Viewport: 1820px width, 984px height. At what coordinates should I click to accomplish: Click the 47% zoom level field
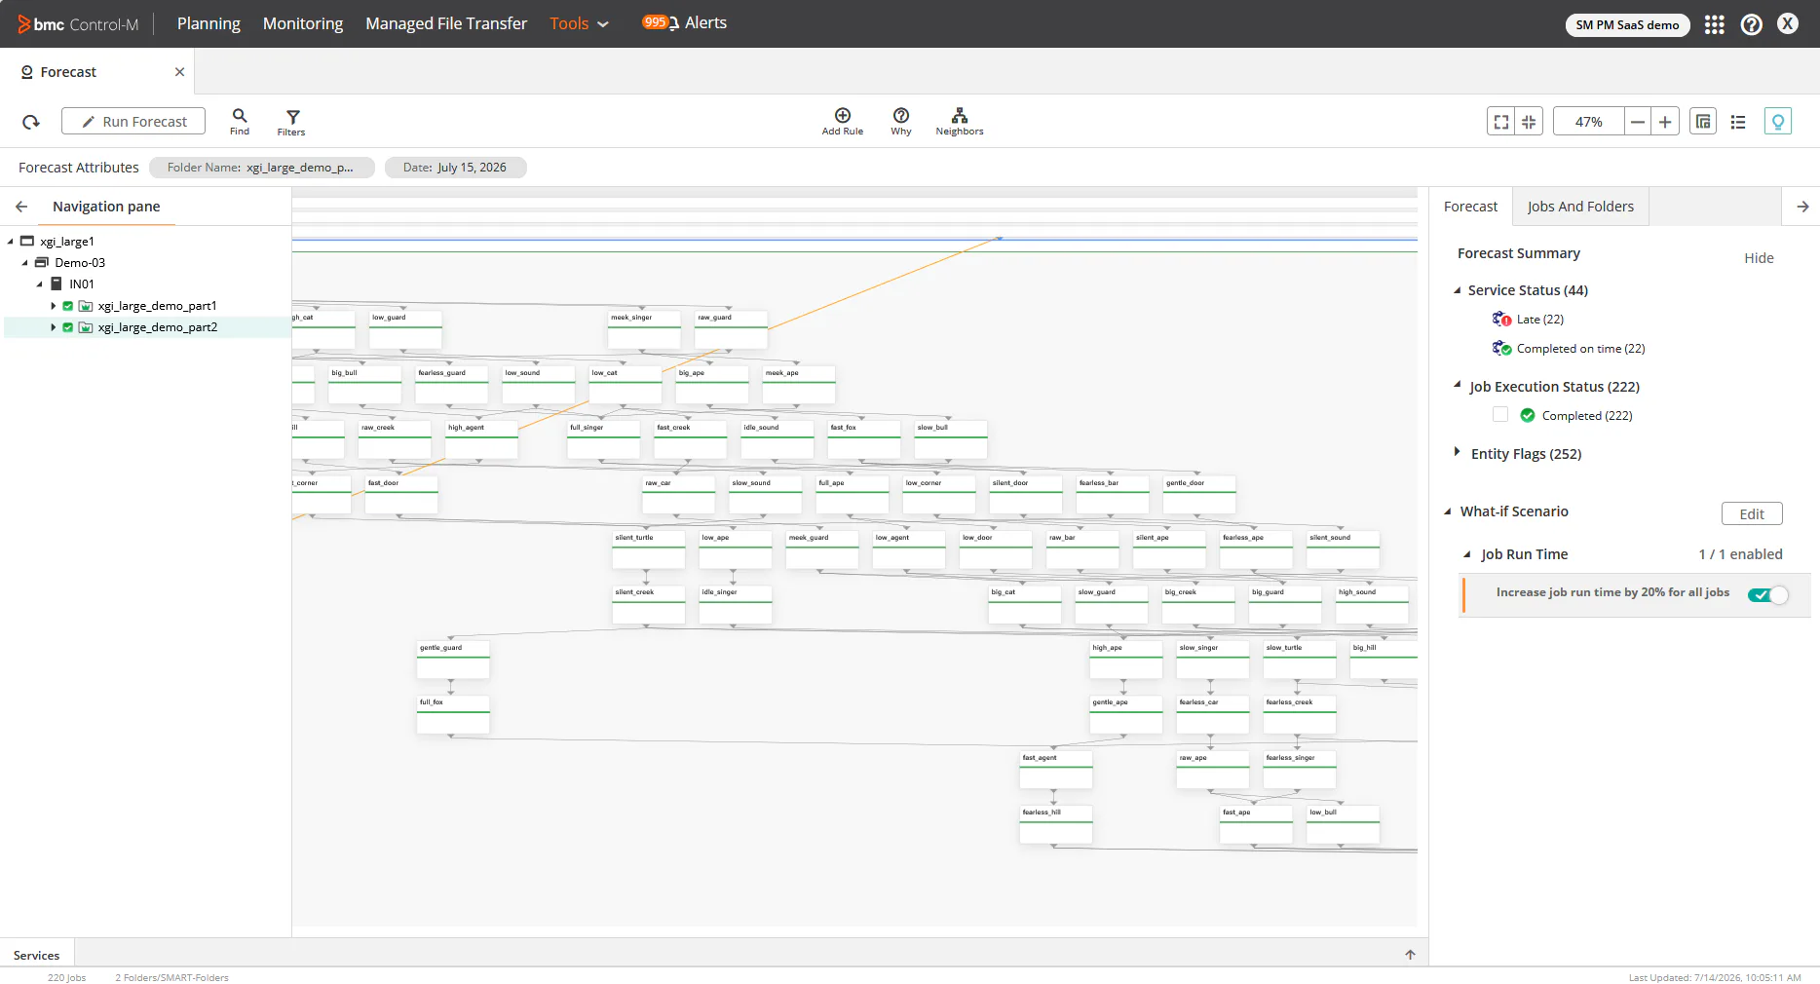point(1589,122)
